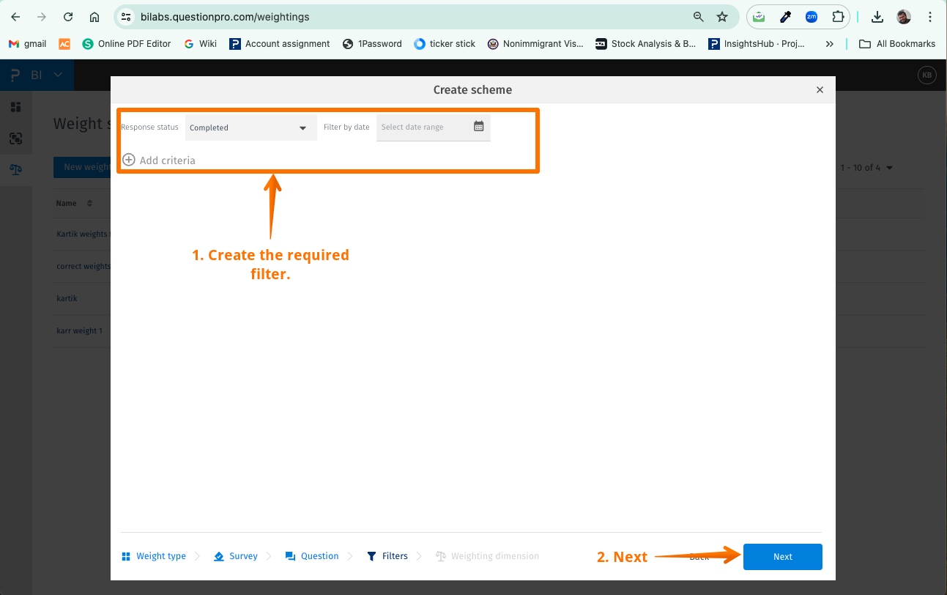
Task: Click the Back button
Action: [x=698, y=556]
